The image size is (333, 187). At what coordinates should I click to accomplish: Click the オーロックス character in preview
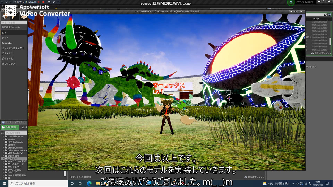pos(167,116)
